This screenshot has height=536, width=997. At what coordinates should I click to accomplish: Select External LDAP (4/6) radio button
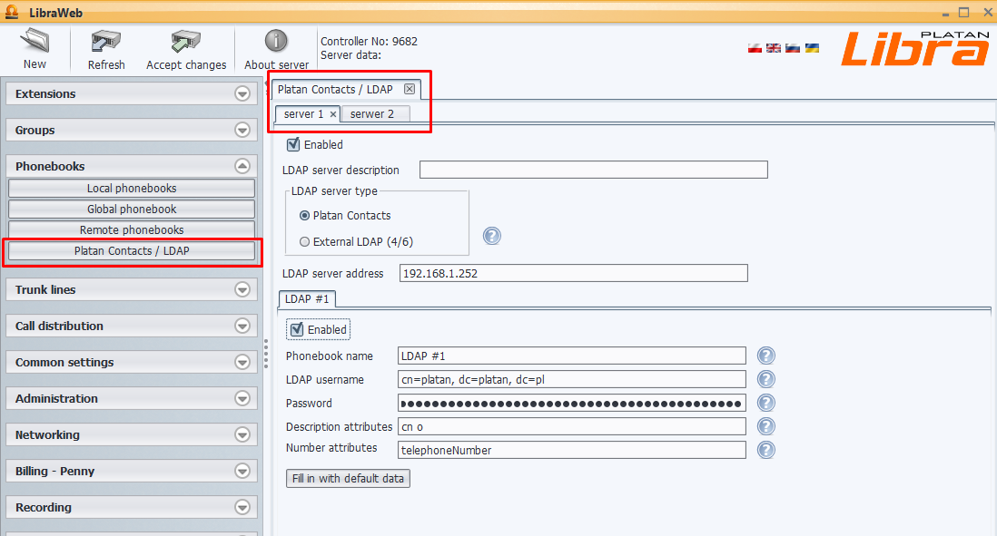[x=304, y=242]
